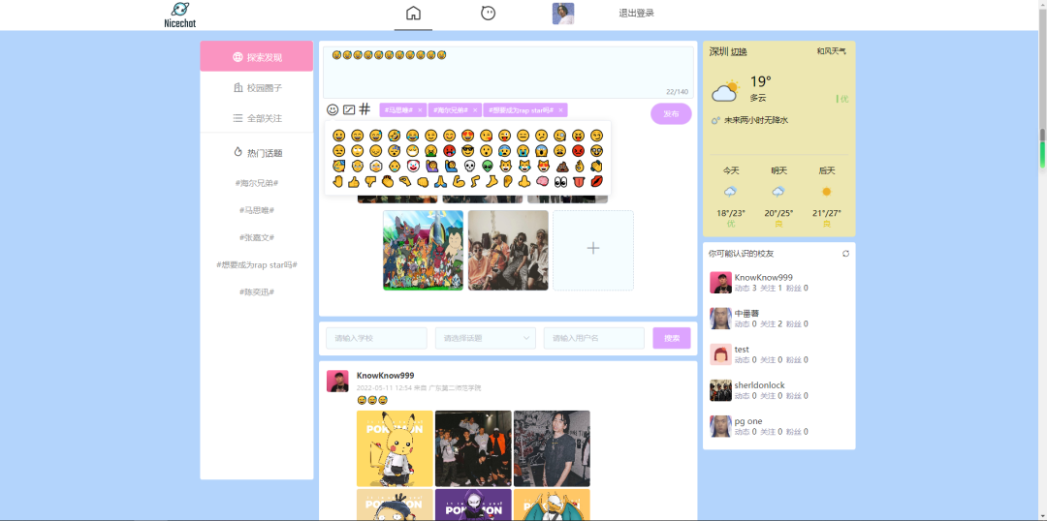Insert the winking tongue-out emoji

505,136
